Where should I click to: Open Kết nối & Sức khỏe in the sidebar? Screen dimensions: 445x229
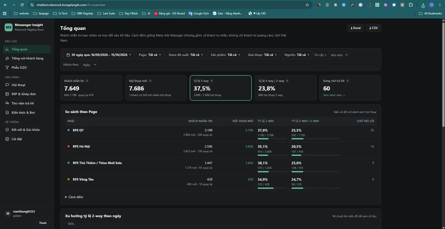click(27, 130)
